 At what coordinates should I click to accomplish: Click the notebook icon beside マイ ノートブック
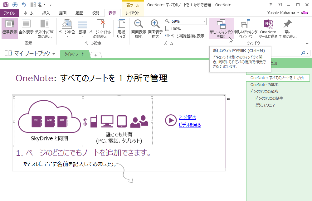coord(8,53)
